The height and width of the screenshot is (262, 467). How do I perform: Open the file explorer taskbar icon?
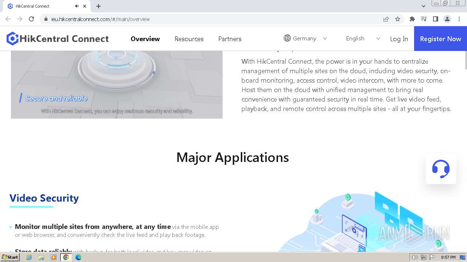point(41,257)
